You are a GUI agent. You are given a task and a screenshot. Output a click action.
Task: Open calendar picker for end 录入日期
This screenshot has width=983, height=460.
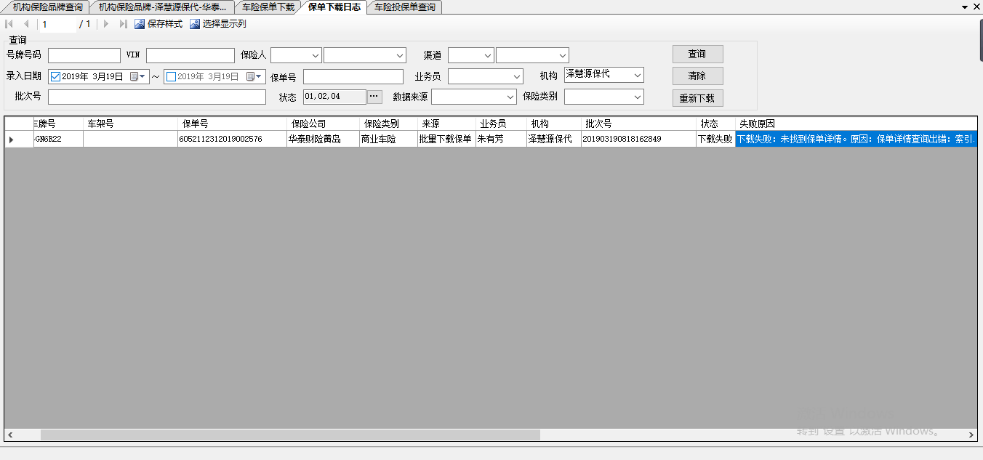tap(254, 76)
